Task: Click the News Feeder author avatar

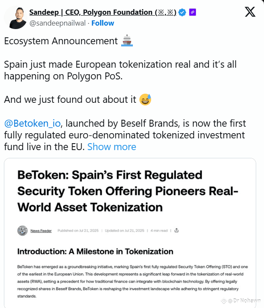Action: pos(23,230)
